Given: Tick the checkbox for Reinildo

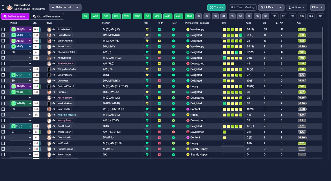Looking at the screenshot, I should 3,92.
